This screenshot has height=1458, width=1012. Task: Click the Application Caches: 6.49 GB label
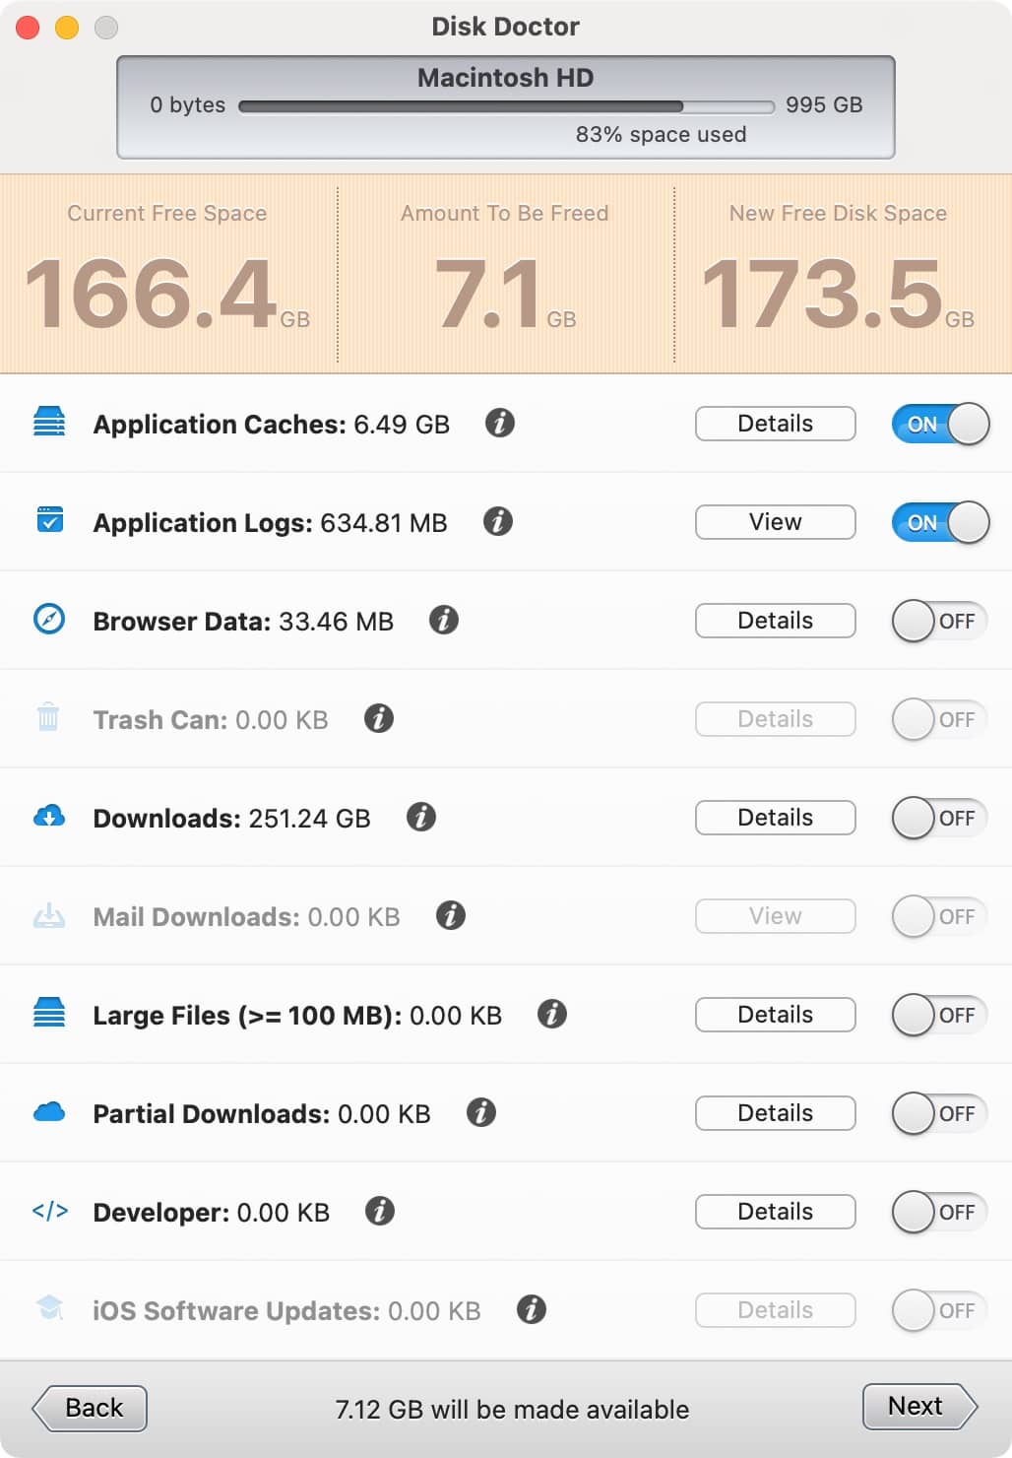(271, 425)
